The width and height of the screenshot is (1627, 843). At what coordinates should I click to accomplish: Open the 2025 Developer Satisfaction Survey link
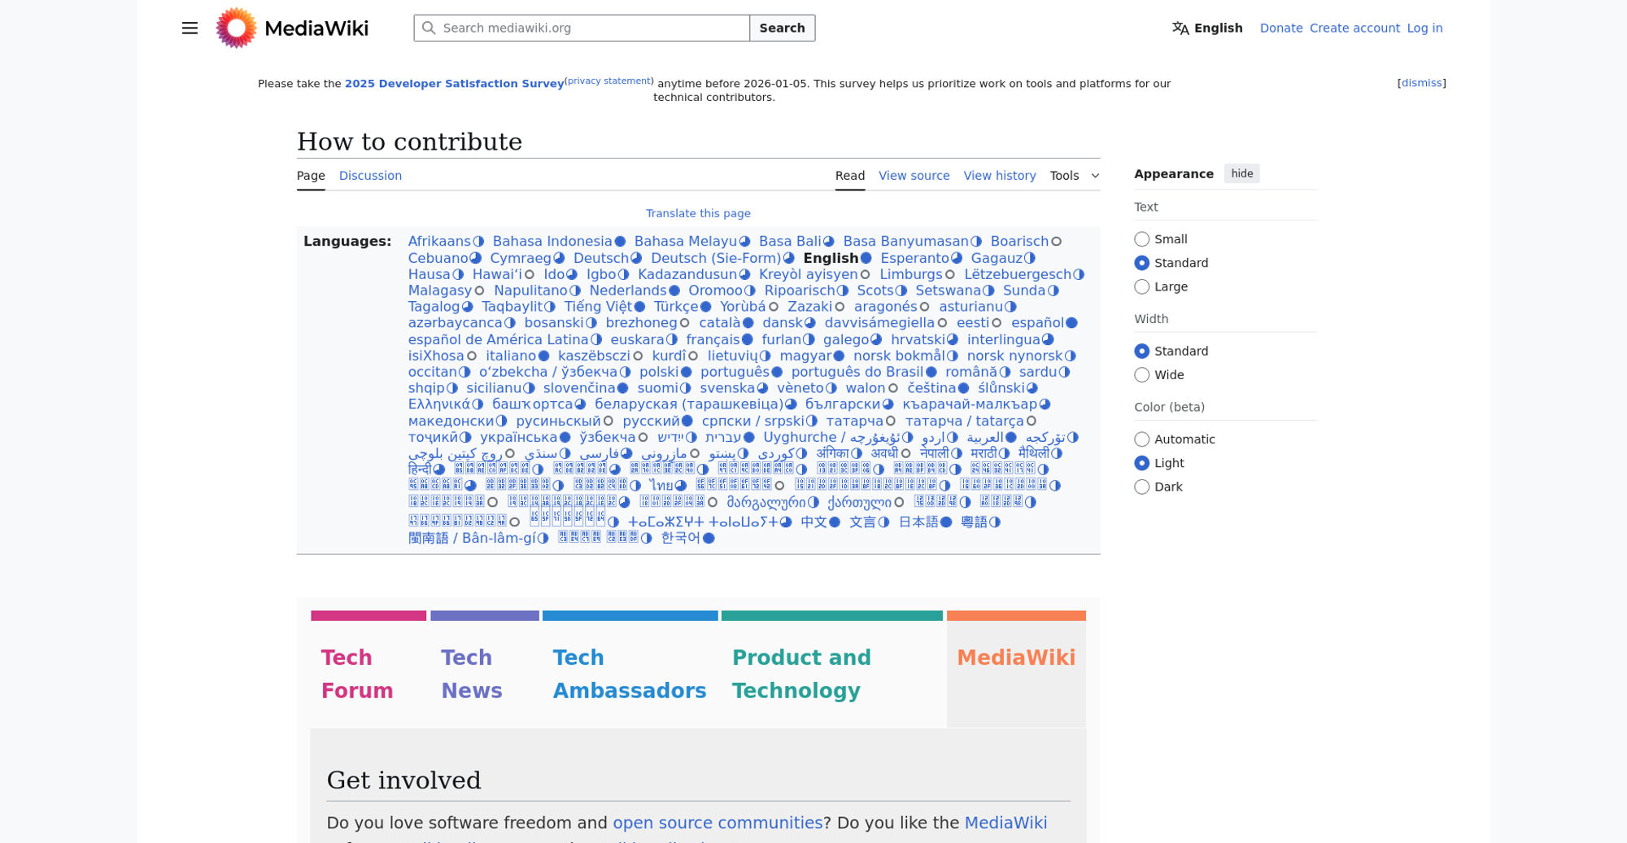coord(454,83)
